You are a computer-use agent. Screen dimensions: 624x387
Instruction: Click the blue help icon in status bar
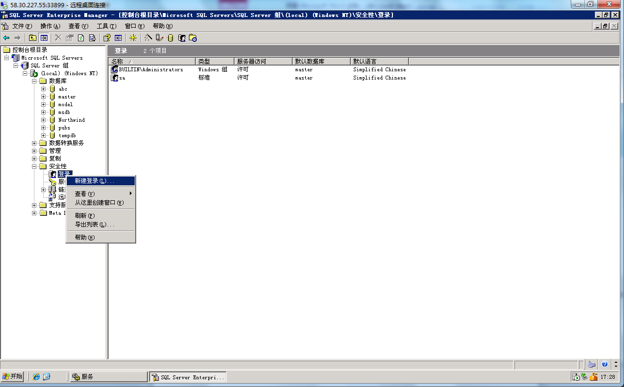click(x=605, y=364)
